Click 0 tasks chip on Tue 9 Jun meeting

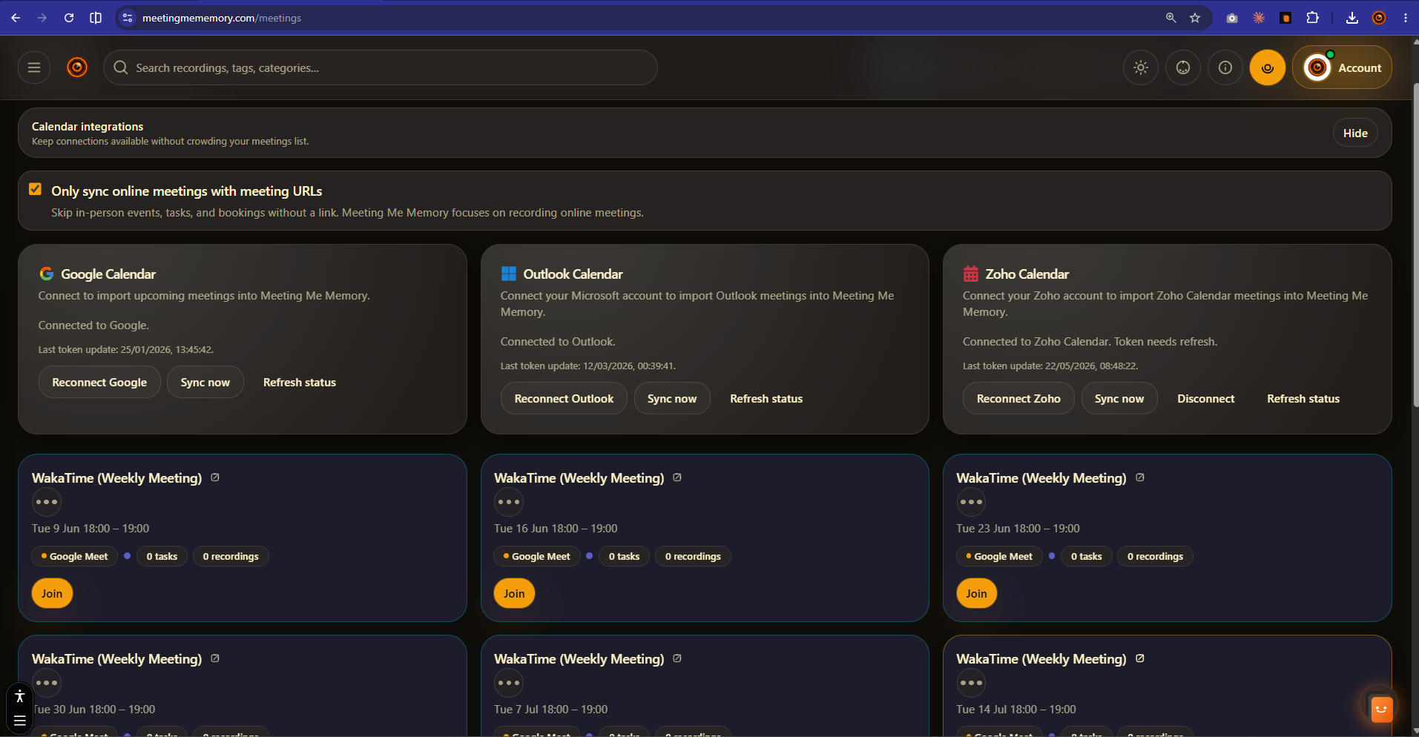162,556
